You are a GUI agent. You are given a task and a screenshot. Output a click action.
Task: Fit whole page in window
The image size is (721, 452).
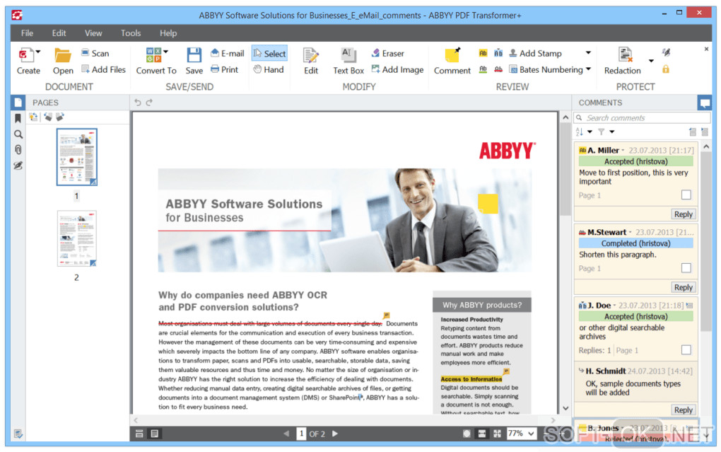click(x=497, y=434)
